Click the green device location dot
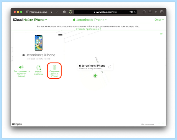Image resolution: width=177 pixels, height=140 pixels. tap(95, 75)
